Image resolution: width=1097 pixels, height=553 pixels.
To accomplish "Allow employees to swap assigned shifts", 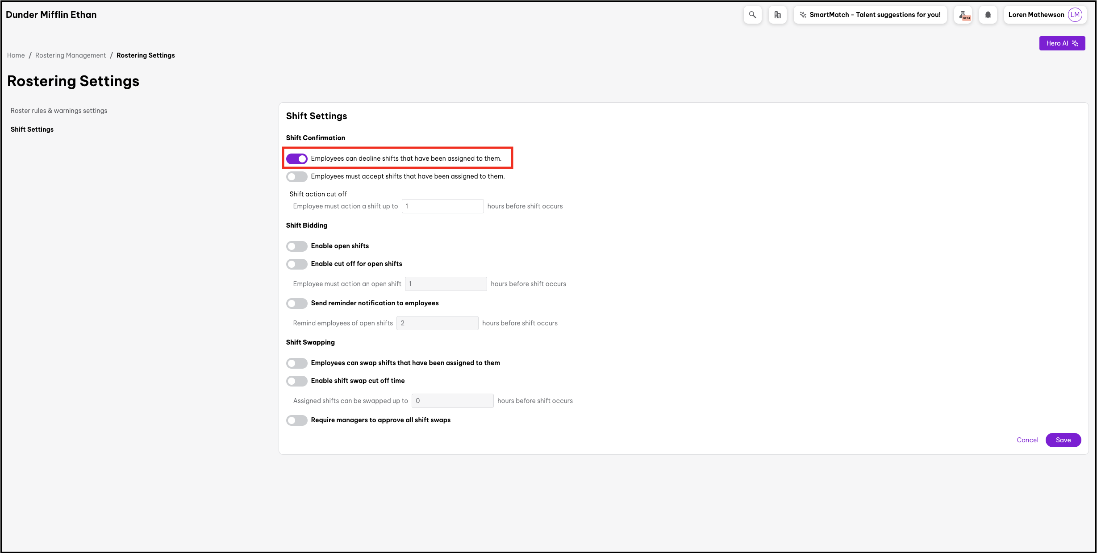I will (297, 363).
